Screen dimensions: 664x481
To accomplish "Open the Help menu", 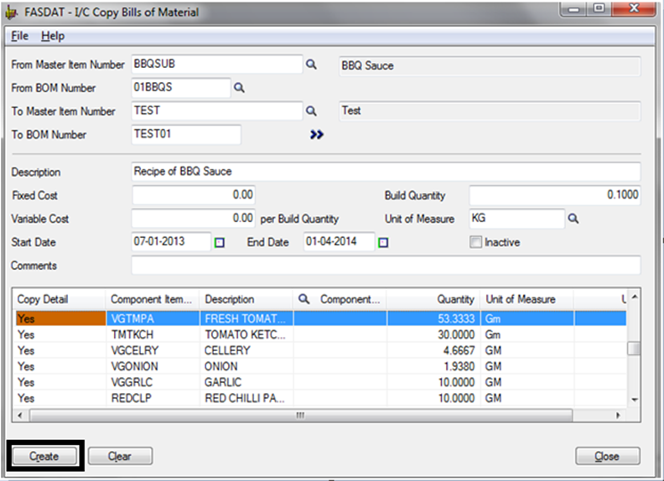I will click(x=52, y=36).
